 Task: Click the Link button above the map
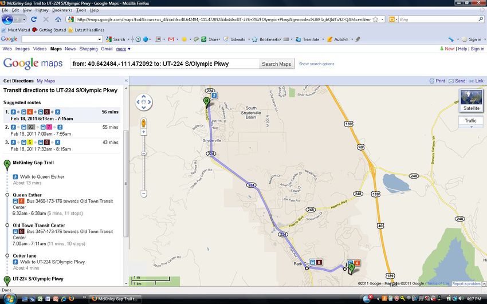point(476,81)
